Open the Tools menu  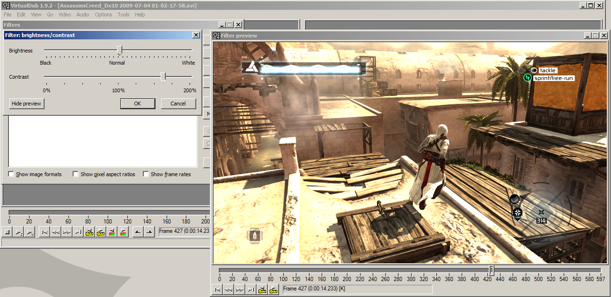click(x=124, y=15)
